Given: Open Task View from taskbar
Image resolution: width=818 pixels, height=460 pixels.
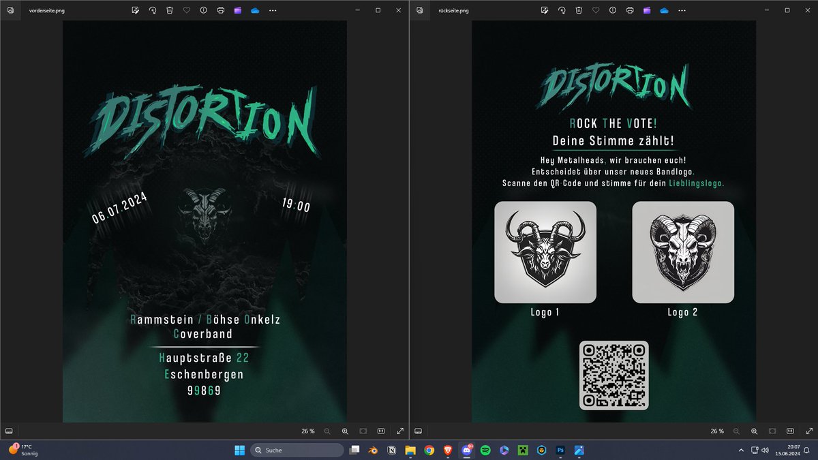Looking at the screenshot, I should [354, 450].
